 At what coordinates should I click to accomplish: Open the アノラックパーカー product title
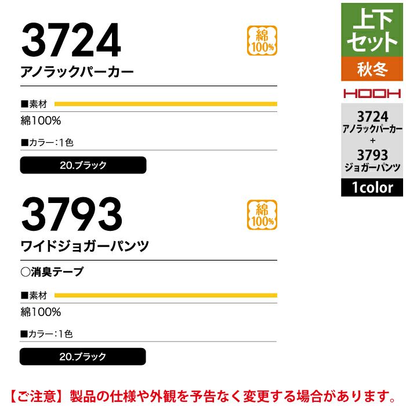[x=77, y=72]
